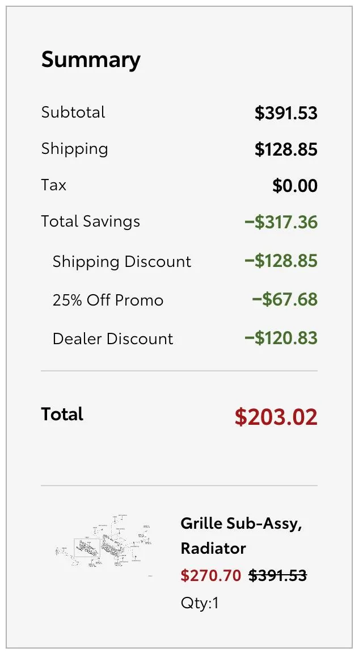Click the bold subtotal amount $391.53
363x652 pixels.
pos(286,113)
